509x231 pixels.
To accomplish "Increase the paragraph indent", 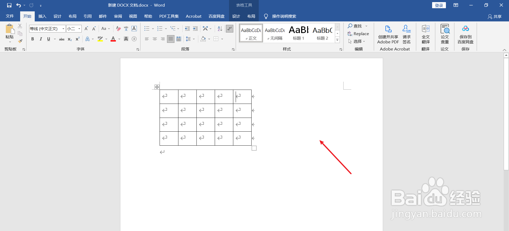I will 195,29.
